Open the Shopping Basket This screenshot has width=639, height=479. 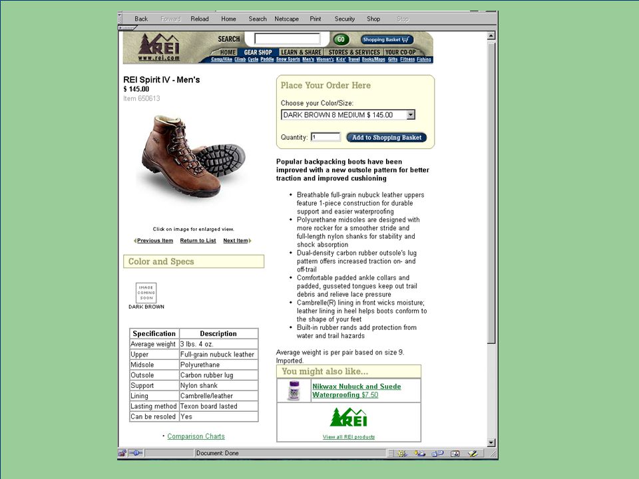387,39
